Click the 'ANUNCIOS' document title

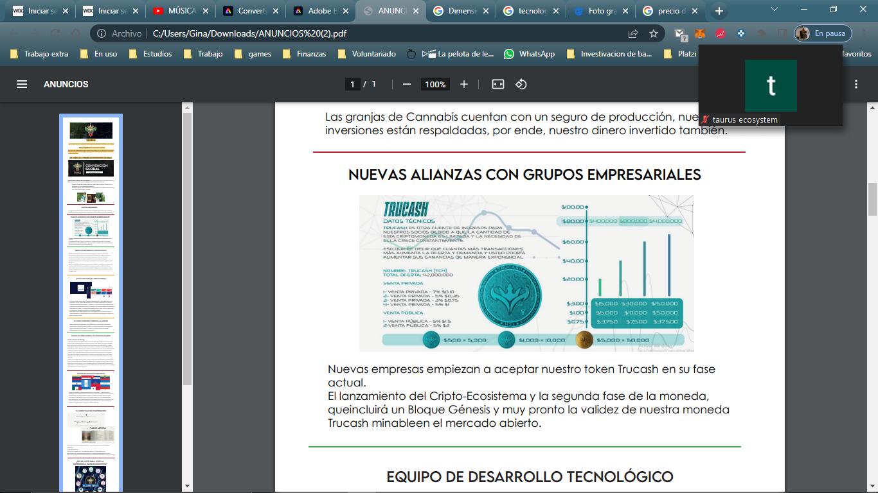pyautogui.click(x=66, y=84)
